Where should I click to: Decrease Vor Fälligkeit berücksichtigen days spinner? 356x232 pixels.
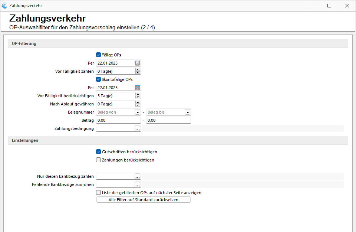tap(138, 97)
